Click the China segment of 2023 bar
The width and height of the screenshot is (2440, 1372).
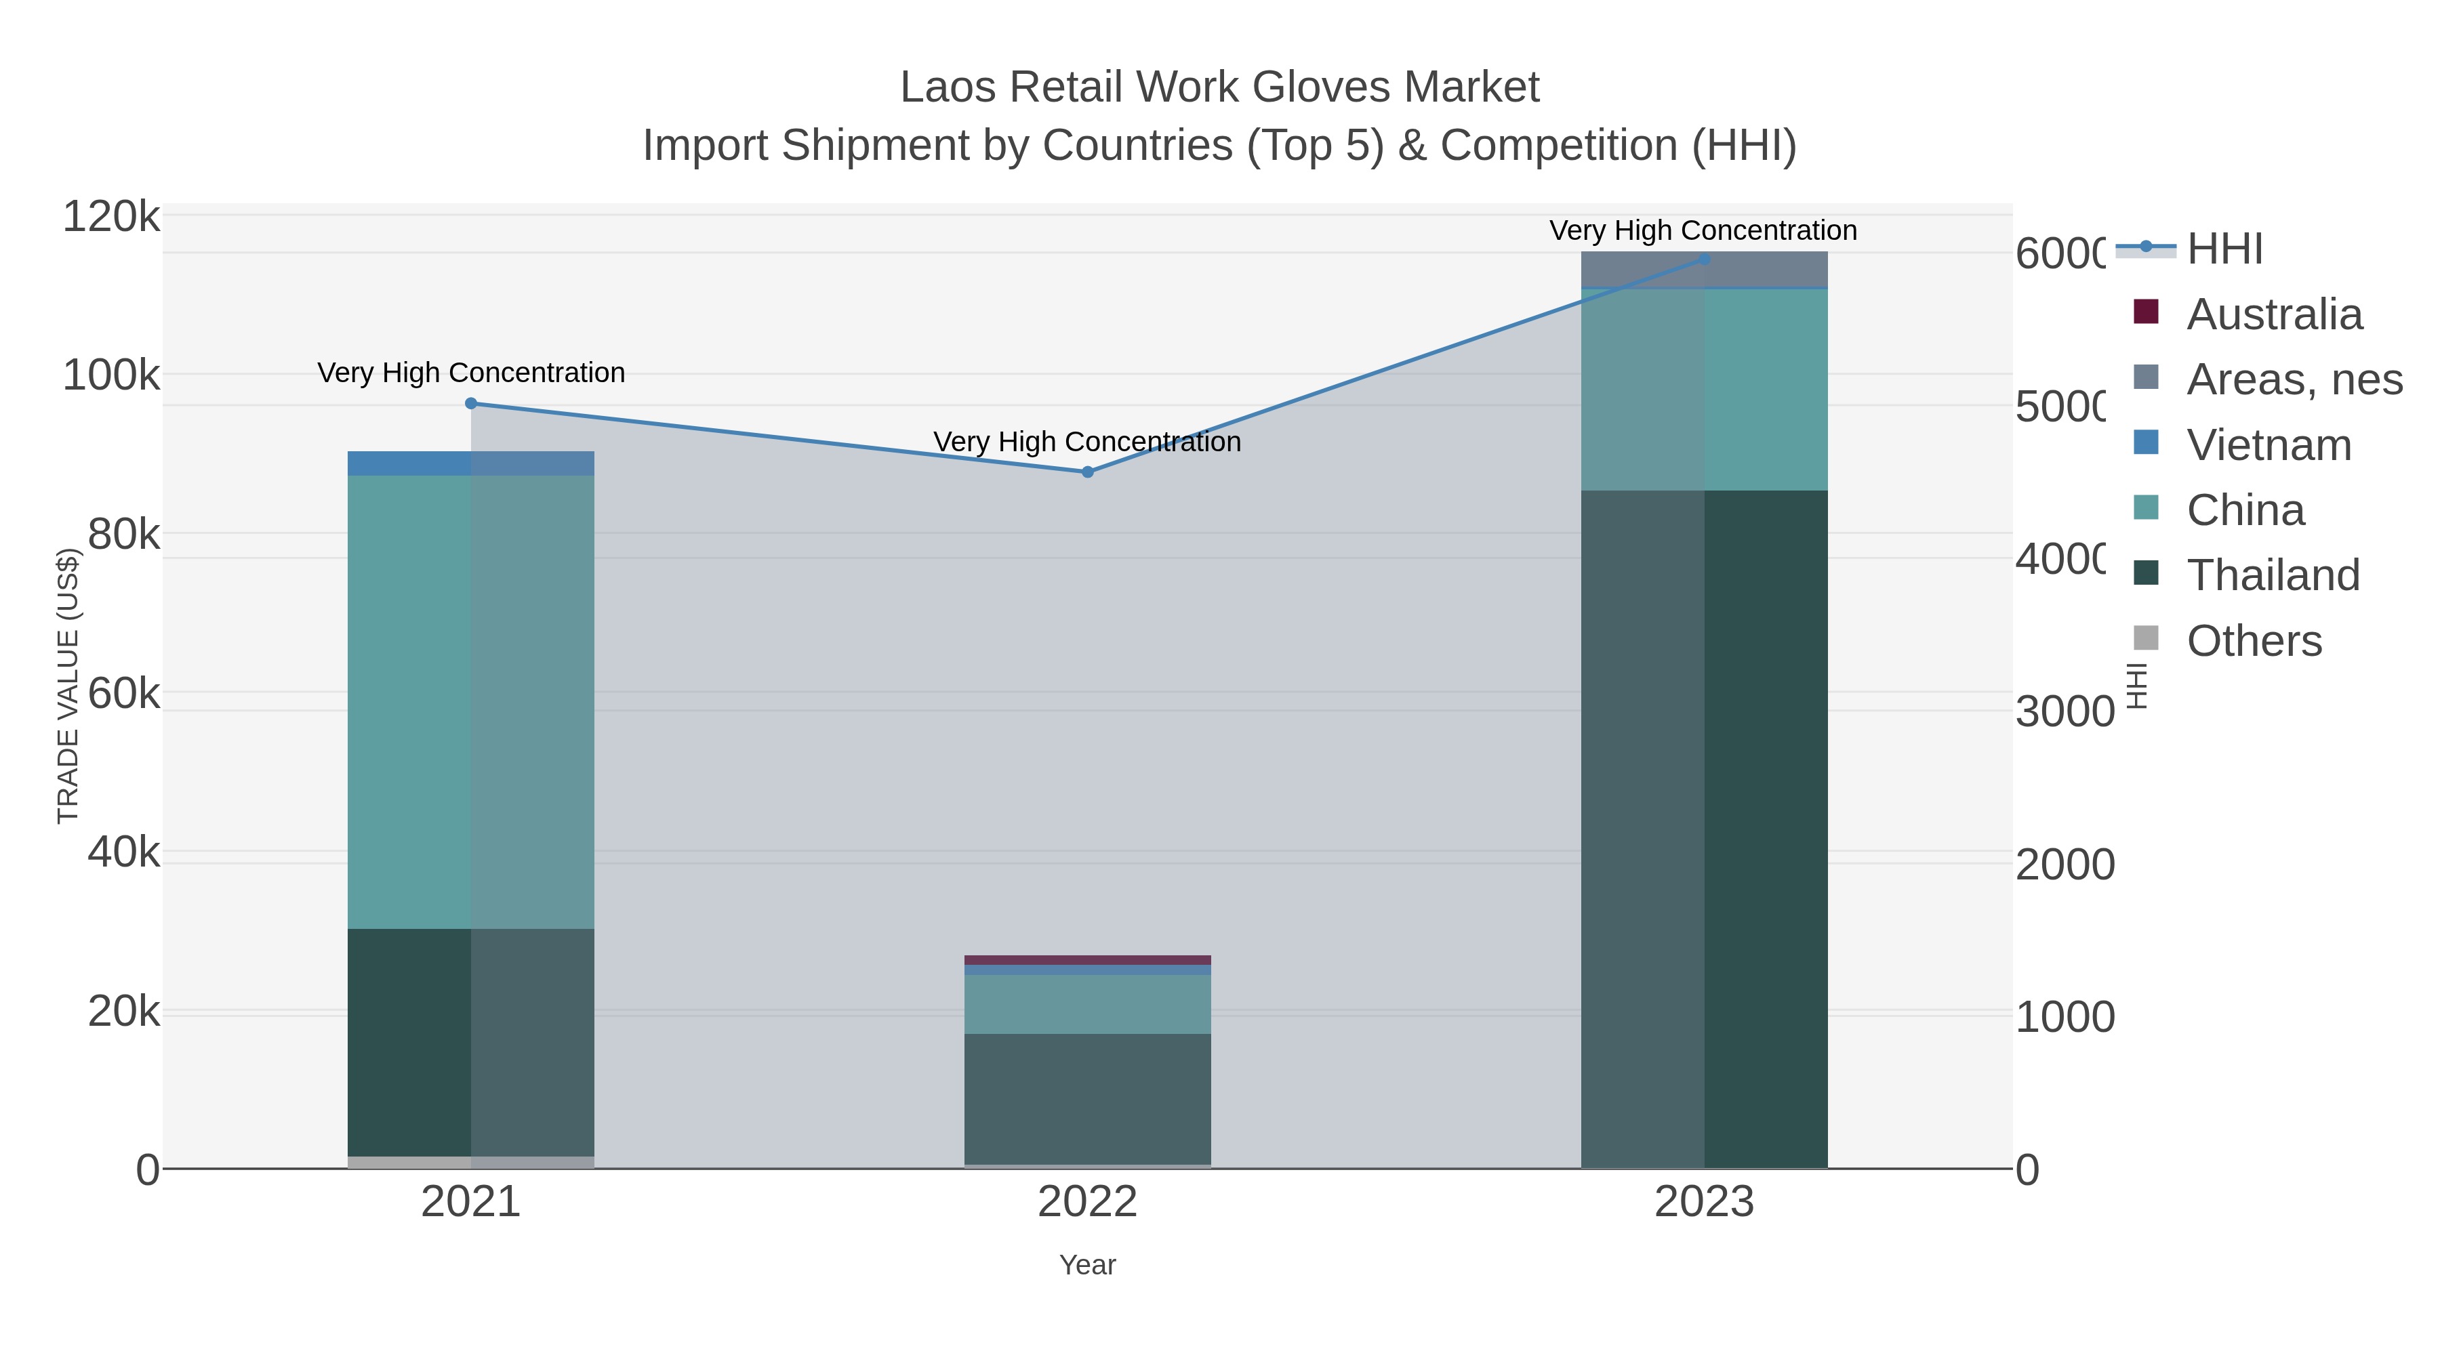[x=1704, y=390]
